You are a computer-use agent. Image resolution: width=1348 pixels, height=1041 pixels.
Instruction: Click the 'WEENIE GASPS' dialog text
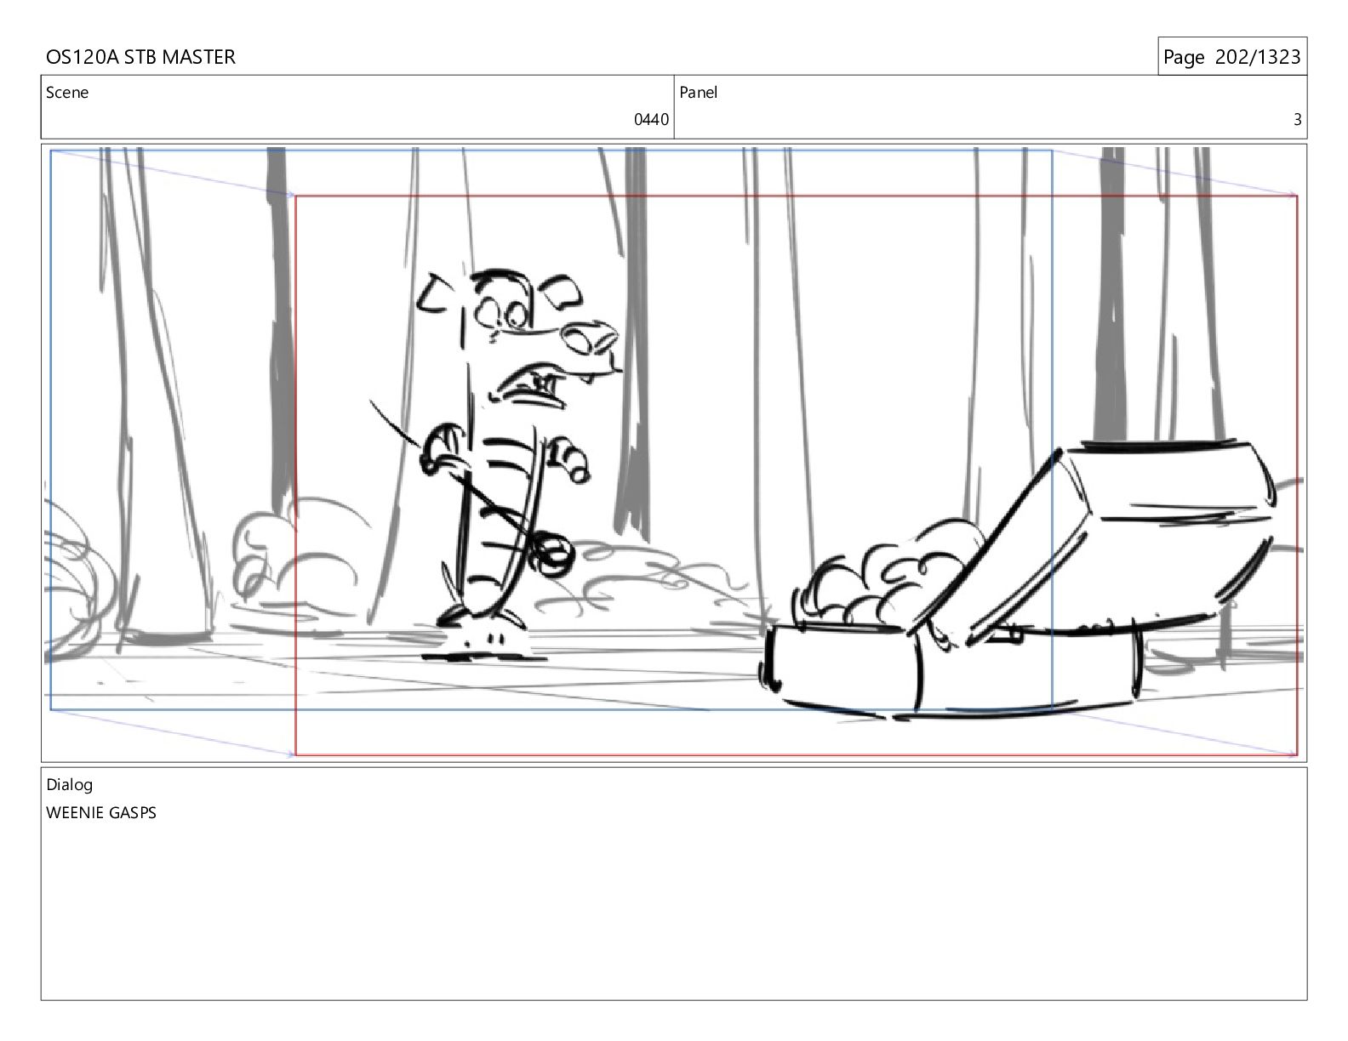[x=101, y=812]
